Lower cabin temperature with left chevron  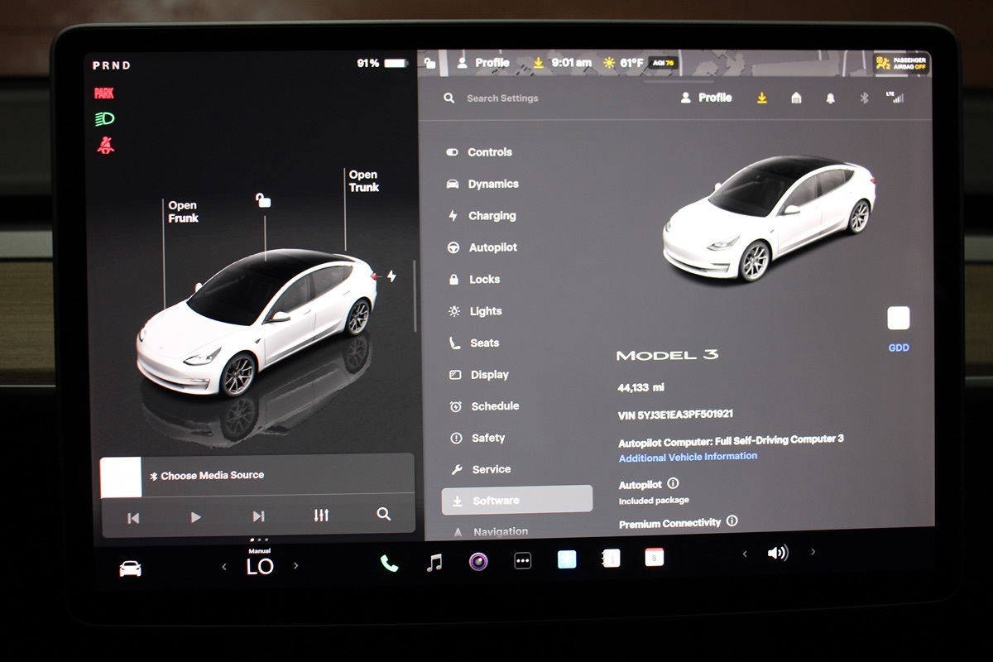click(x=224, y=567)
